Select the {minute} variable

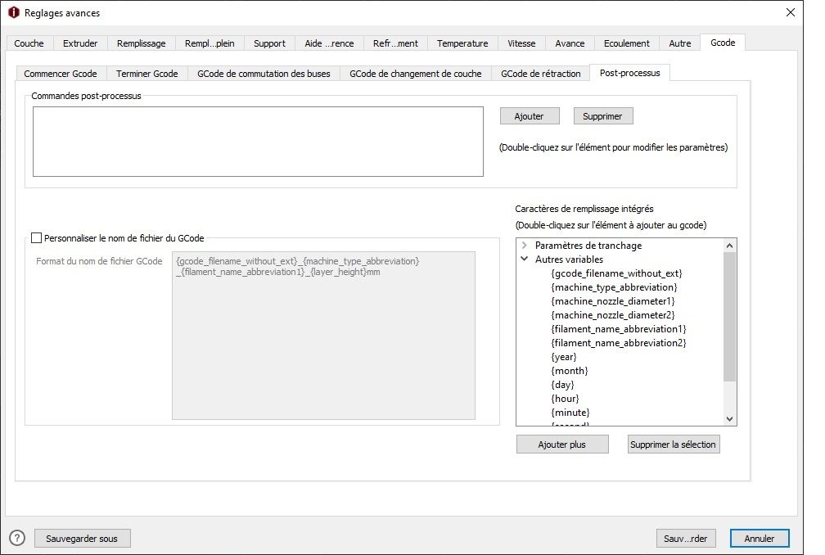coord(570,413)
